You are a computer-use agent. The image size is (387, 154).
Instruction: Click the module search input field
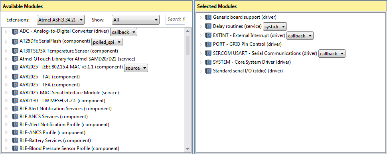pyautogui.click(x=176, y=19)
